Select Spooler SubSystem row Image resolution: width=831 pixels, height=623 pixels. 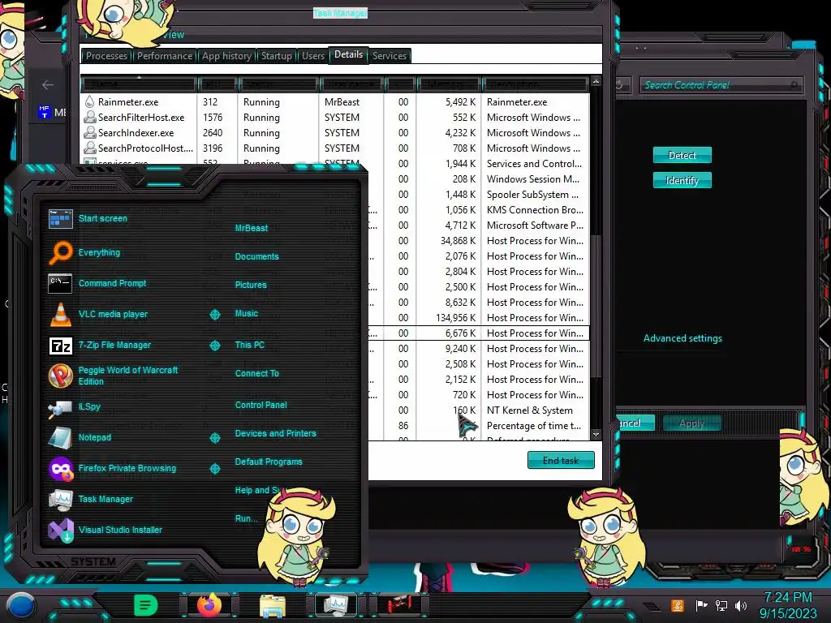[479, 195]
